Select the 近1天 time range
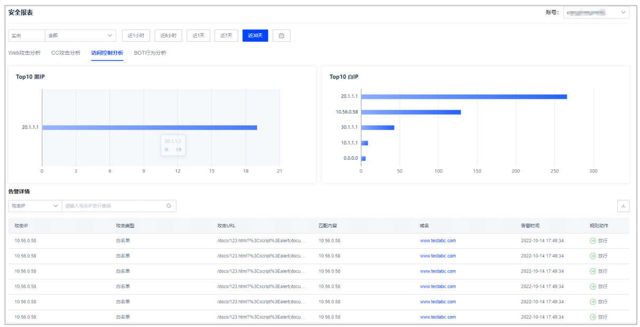640x327 pixels. [199, 35]
